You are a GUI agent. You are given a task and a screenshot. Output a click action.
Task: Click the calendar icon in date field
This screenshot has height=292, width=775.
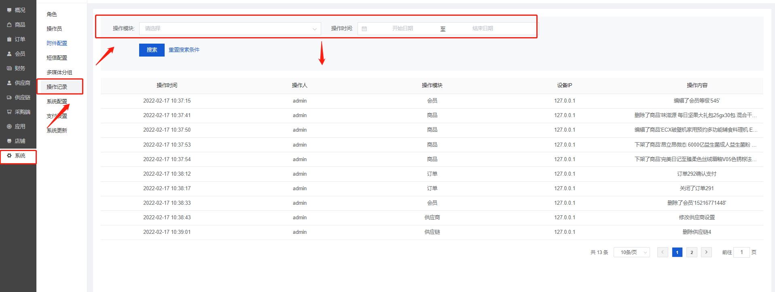[364, 29]
